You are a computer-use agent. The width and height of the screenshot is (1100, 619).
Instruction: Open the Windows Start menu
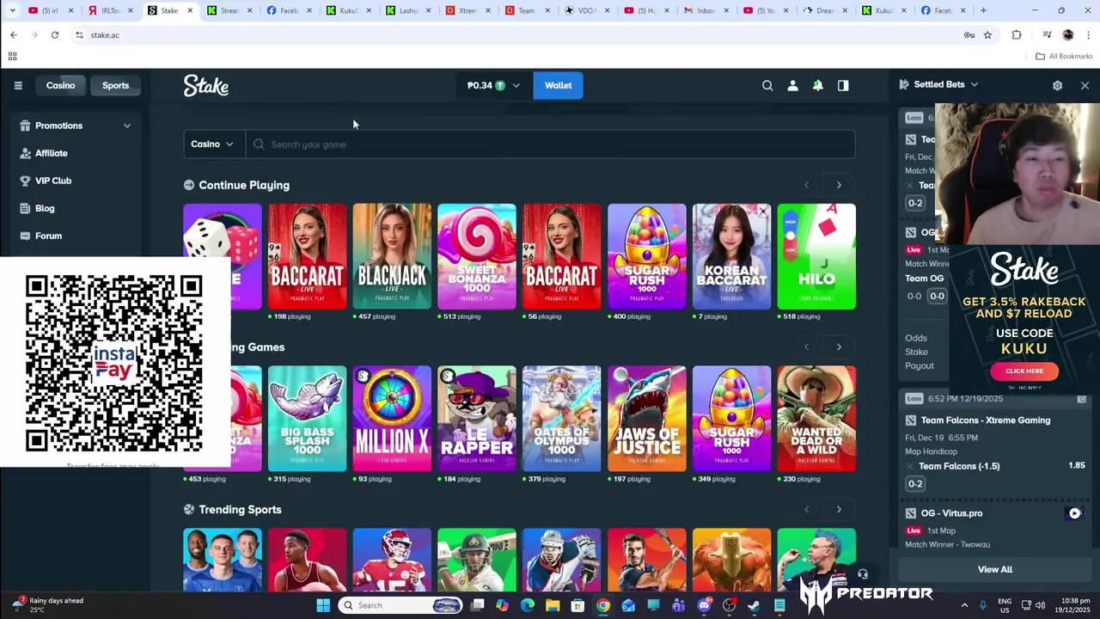pos(323,605)
